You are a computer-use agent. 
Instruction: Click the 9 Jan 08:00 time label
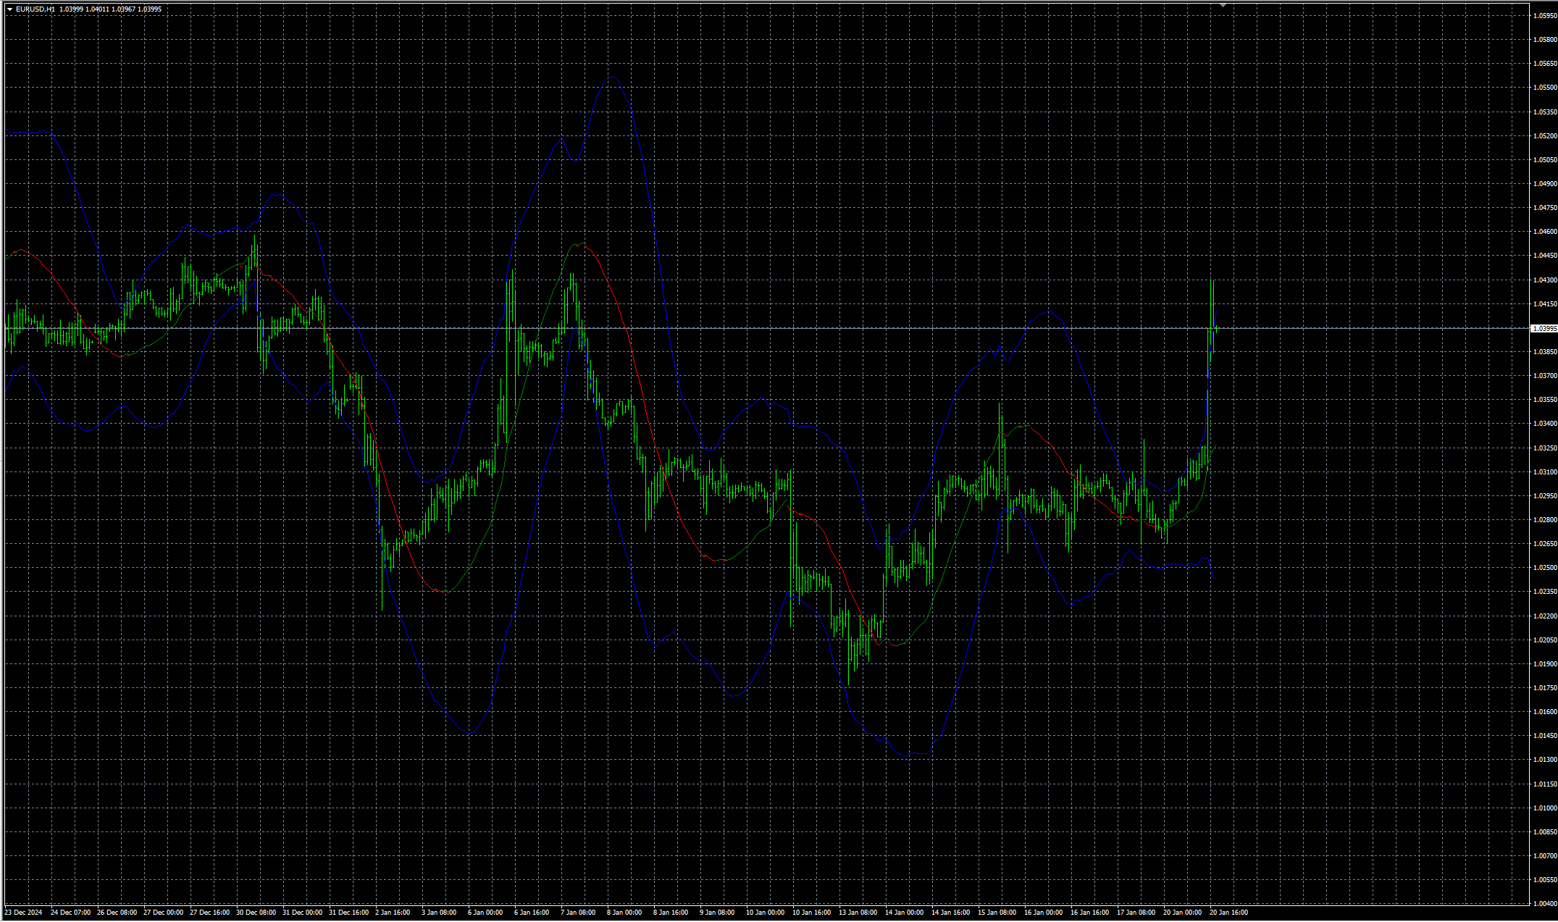[717, 913]
